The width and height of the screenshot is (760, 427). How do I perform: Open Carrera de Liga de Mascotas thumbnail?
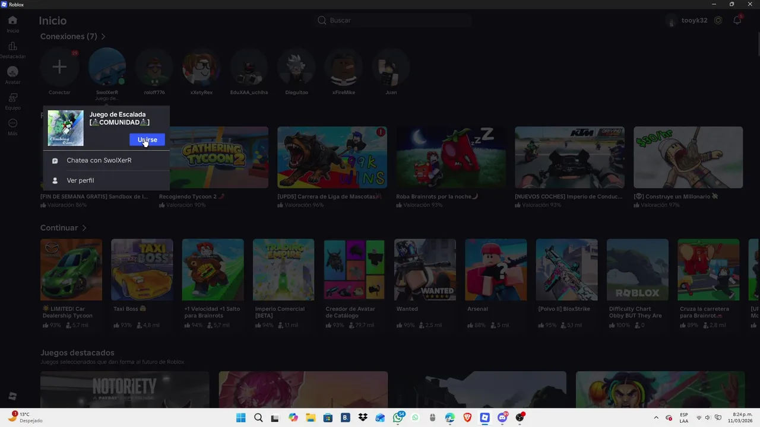point(332,157)
